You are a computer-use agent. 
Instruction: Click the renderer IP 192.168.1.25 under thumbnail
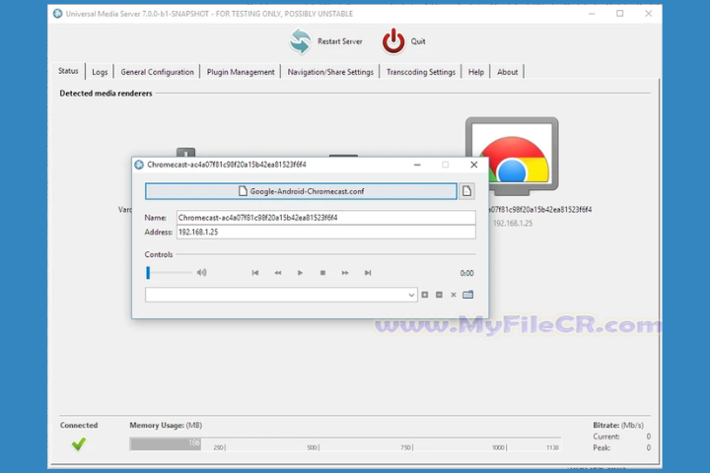coord(513,223)
